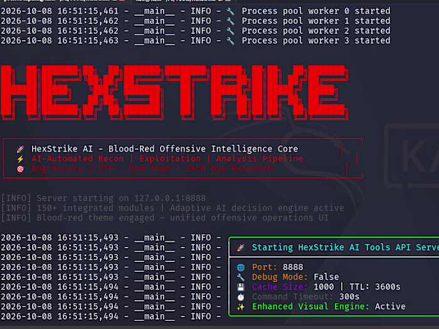The height and width of the screenshot is (329, 439).
Task: Click the red 'Exploitation' text
Action: click(170, 159)
